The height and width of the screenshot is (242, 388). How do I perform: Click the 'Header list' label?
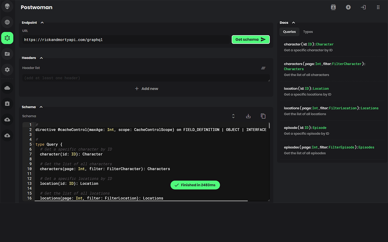pos(31,68)
